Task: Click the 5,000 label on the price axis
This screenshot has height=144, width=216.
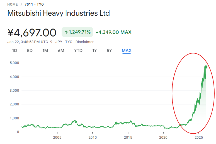Action: pyautogui.click(x=13, y=63)
